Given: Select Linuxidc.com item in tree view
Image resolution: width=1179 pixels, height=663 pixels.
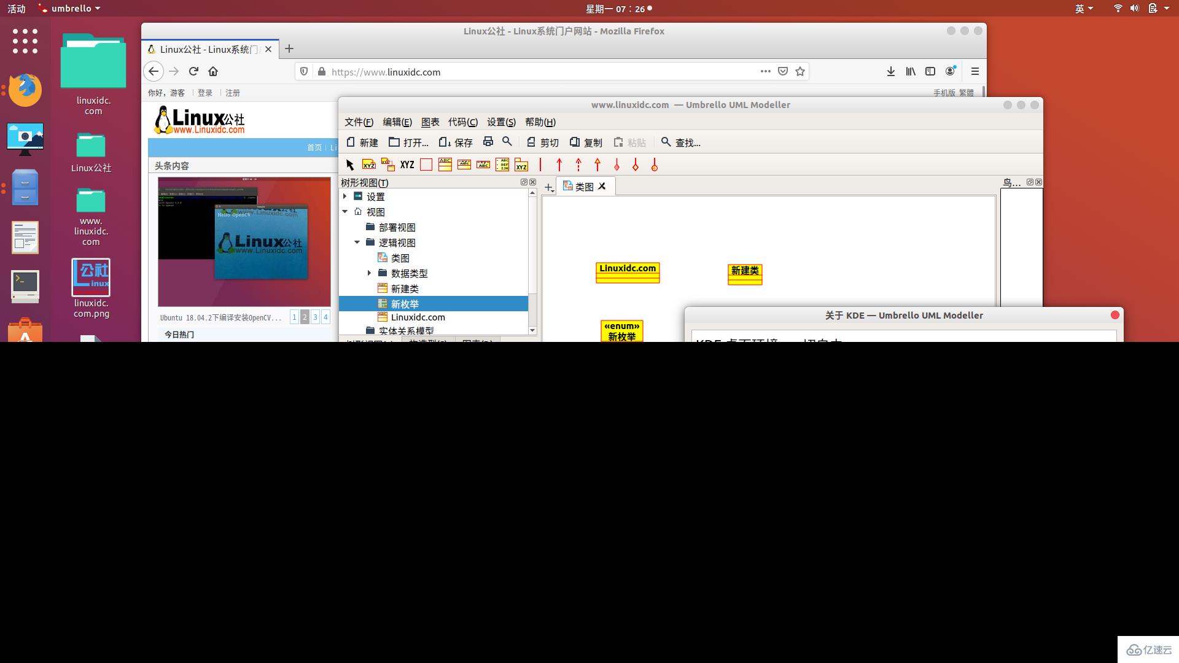Looking at the screenshot, I should [x=418, y=317].
